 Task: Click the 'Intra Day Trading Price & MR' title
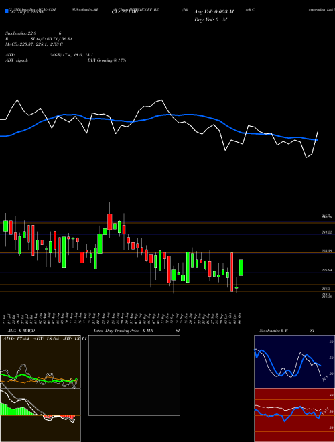click(x=123, y=331)
